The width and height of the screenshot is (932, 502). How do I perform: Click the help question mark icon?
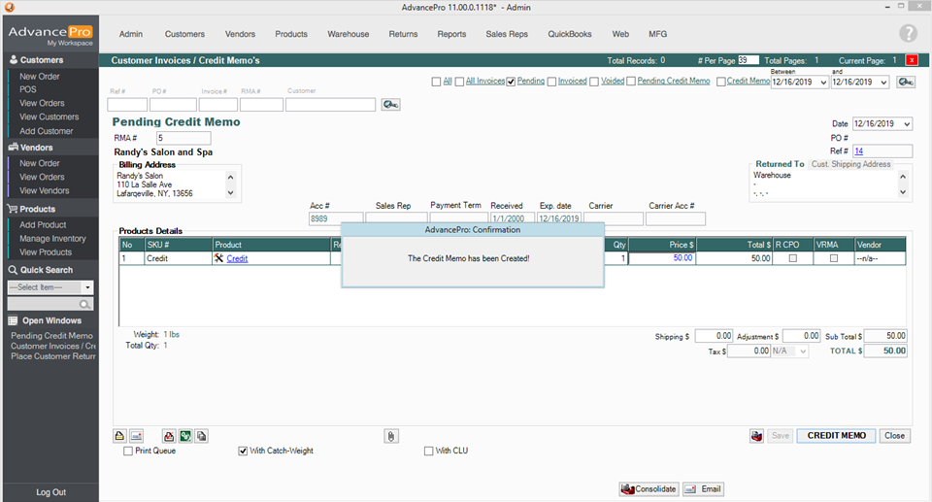(x=908, y=34)
